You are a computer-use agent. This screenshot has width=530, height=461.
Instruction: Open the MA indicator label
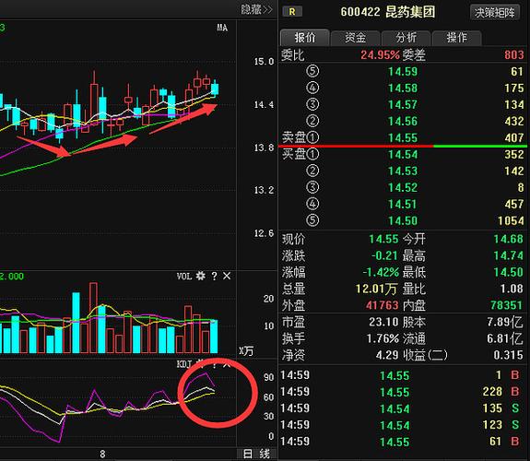coord(222,28)
